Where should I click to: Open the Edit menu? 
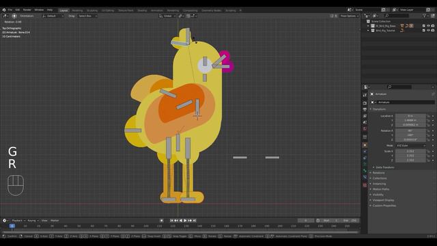[x=18, y=10]
